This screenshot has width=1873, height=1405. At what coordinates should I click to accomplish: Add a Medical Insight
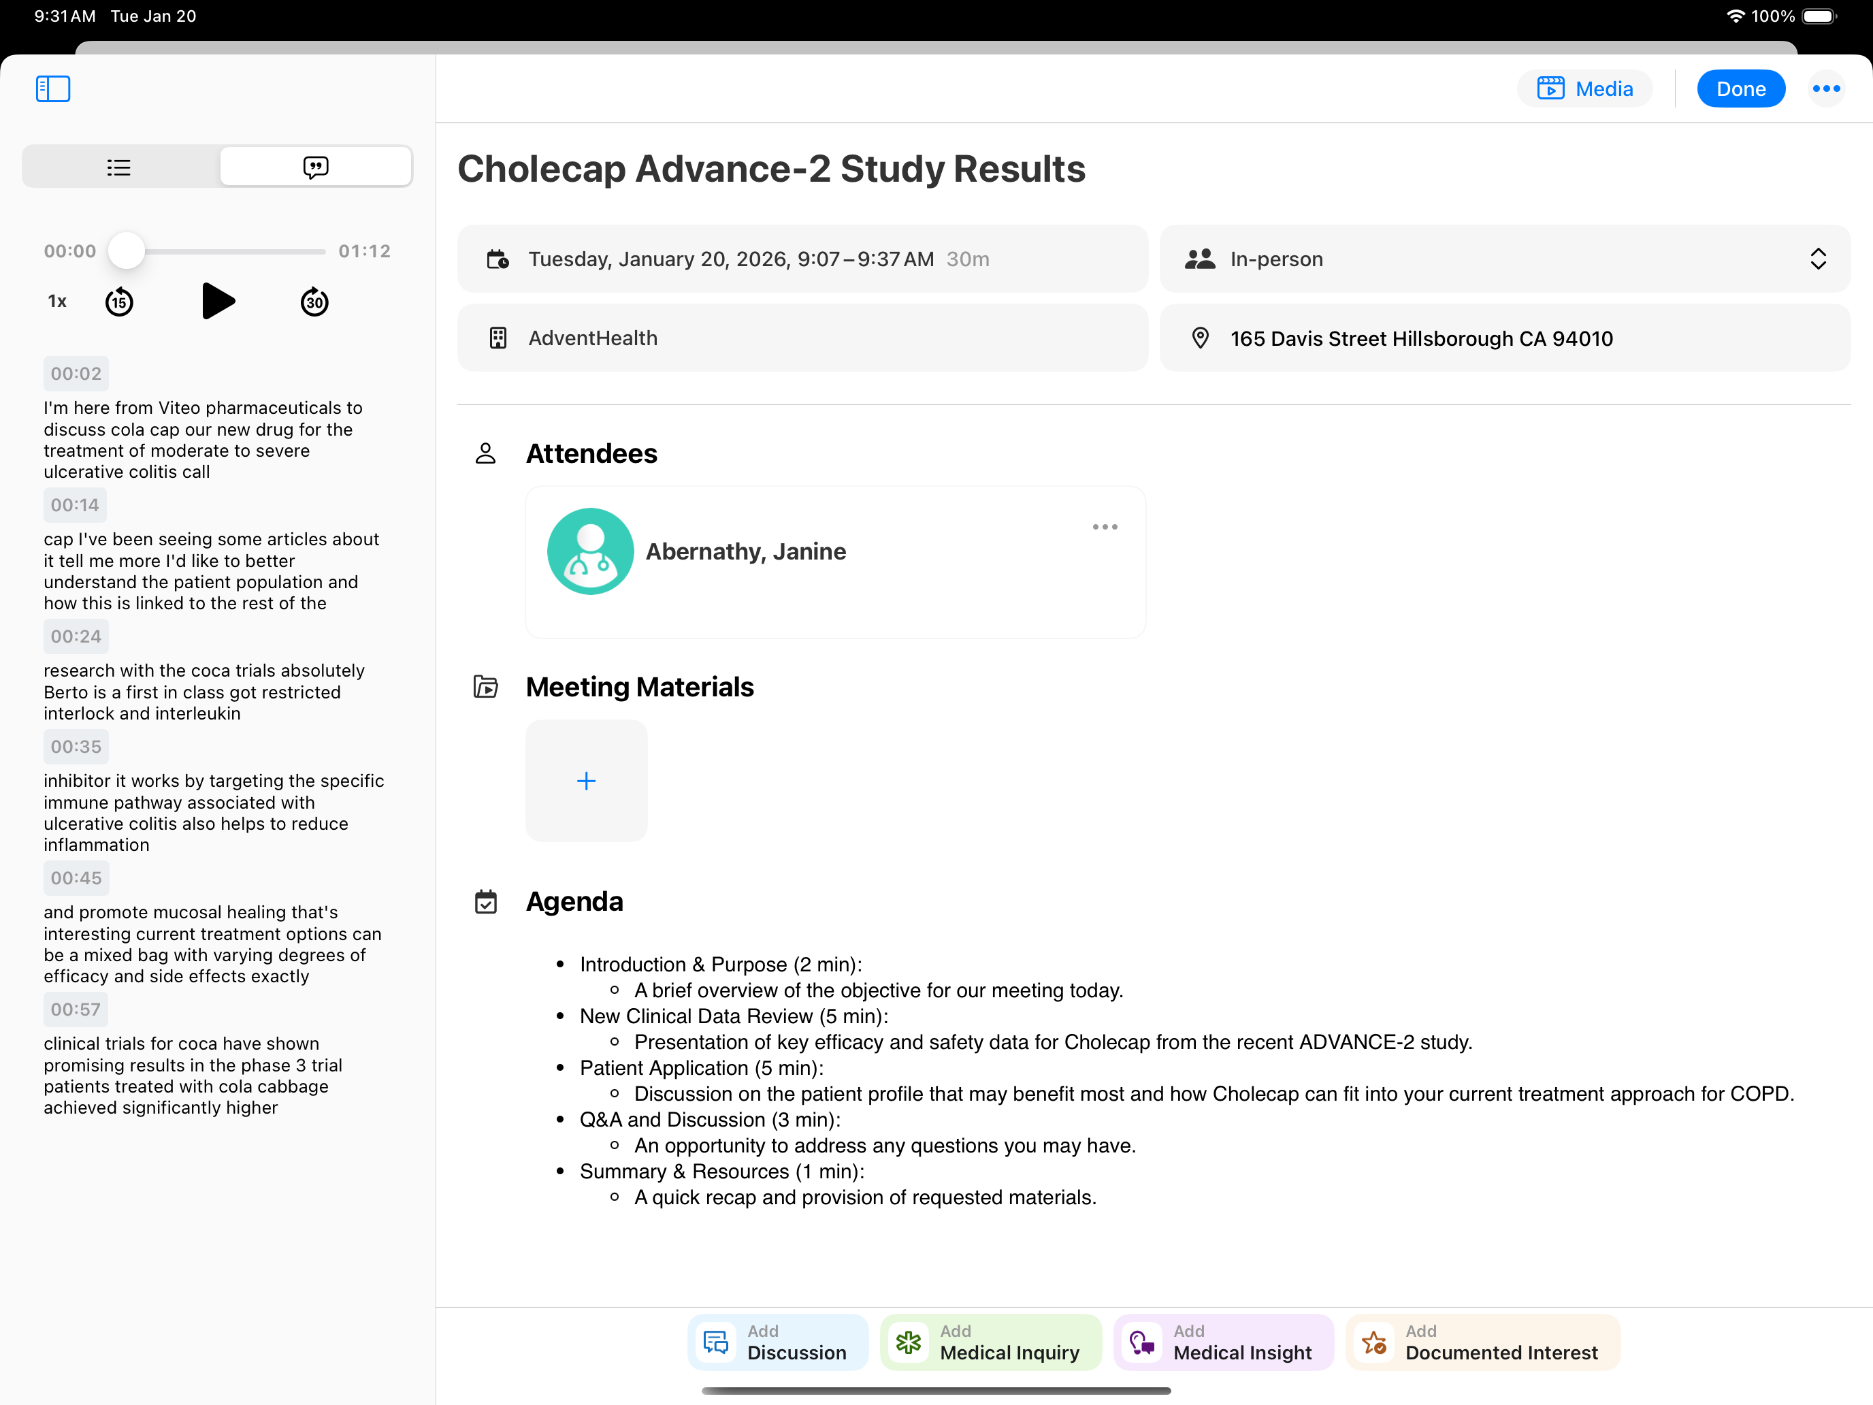1223,1342
